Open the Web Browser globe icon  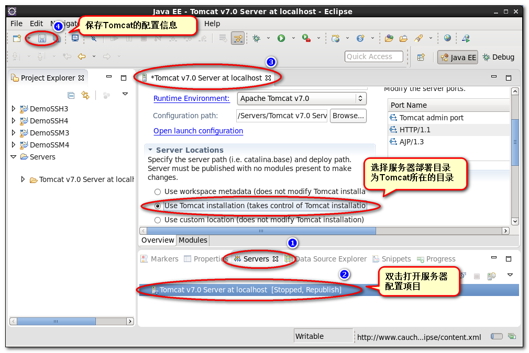447,38
